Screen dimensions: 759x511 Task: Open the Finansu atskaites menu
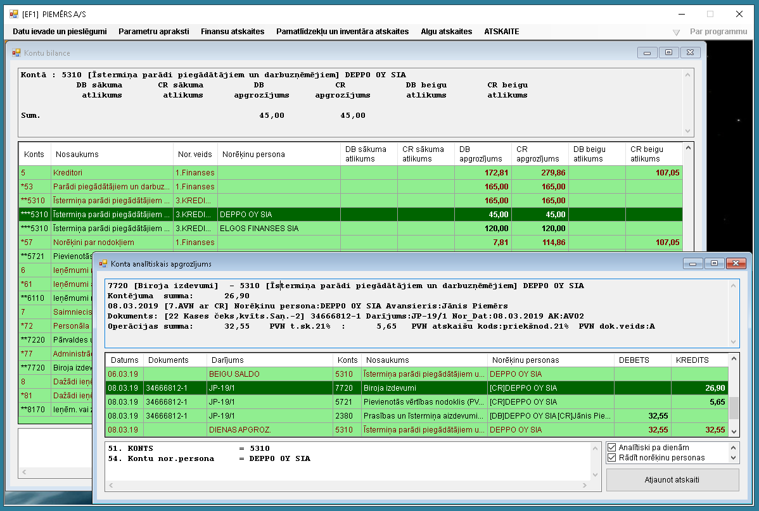point(233,32)
